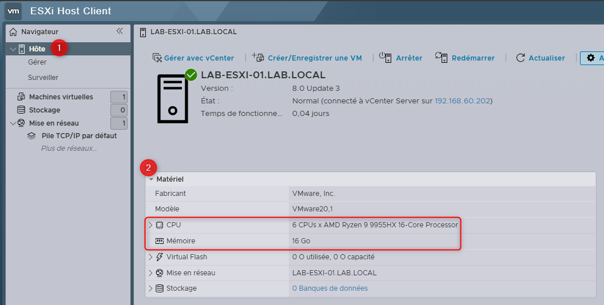Open Gérer under Hôte
The width and height of the screenshot is (604, 305).
point(37,62)
